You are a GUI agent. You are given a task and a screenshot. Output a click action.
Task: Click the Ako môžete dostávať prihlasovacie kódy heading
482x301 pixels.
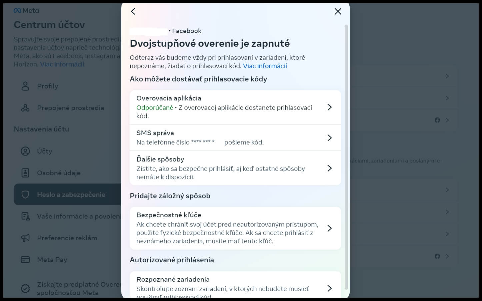(198, 79)
